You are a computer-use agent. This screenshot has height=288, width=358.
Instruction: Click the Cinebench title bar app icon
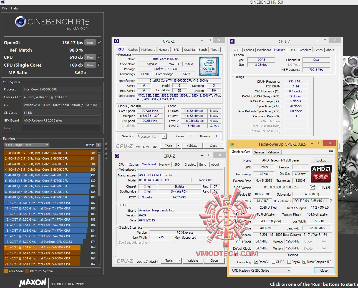[x=3, y=2]
